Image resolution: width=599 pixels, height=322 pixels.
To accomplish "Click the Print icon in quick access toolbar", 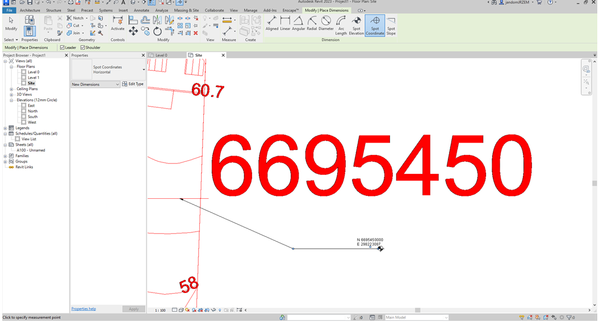I will pyautogui.click(x=70, y=2).
